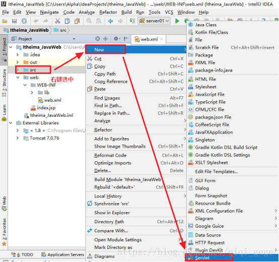The height and width of the screenshot is (262, 279).
Task: Select index.jsp in project tree
Action: [46, 108]
